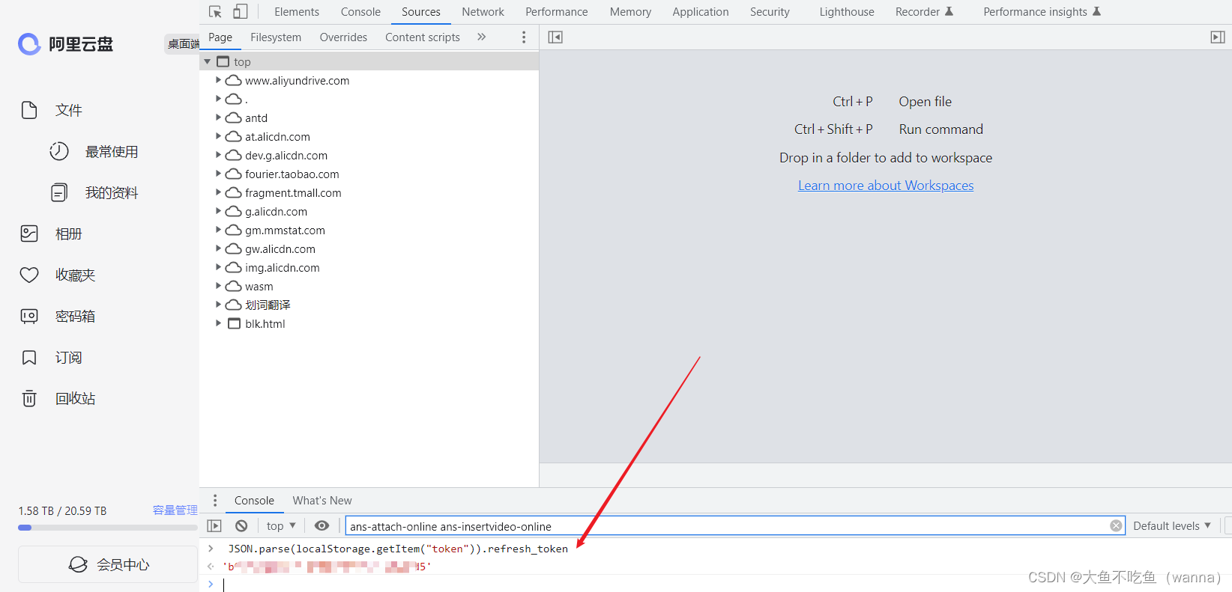Switch to the Memory panel tab
Image resolution: width=1232 pixels, height=592 pixels.
coord(630,12)
